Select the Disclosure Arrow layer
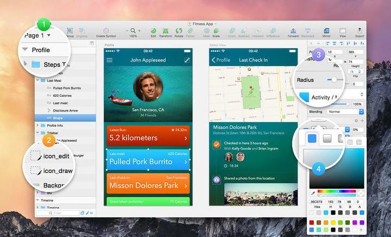391x237 pixels. [x=67, y=110]
